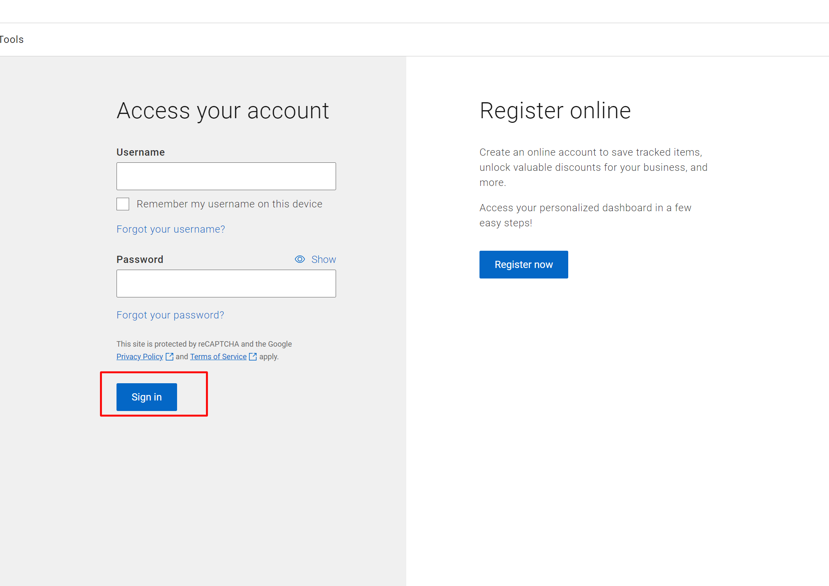Click the Username input field
The height and width of the screenshot is (586, 829).
click(226, 176)
